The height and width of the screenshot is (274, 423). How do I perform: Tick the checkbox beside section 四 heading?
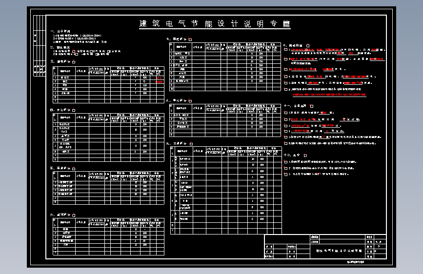(x=74, y=110)
